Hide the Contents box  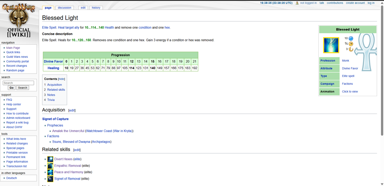pyautogui.click(x=61, y=79)
